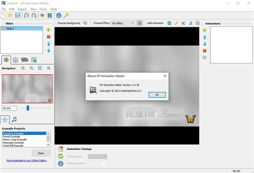Click the green refresh arrows icon
This screenshot has height=173, width=254.
[x=61, y=156]
